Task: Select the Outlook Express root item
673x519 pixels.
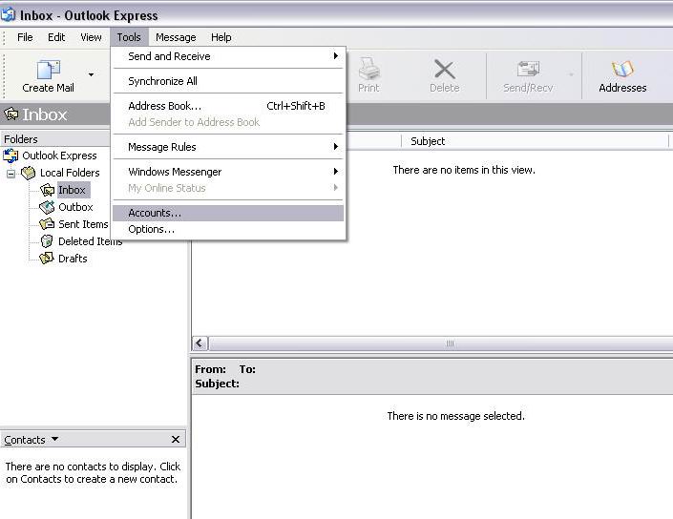Action: [59, 156]
